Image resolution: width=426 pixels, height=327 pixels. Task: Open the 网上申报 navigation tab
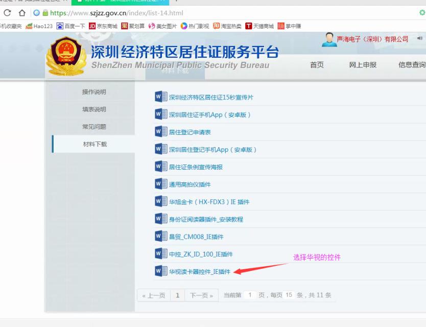[x=363, y=65]
